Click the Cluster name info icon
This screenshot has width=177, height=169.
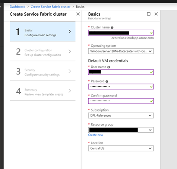click(112, 28)
